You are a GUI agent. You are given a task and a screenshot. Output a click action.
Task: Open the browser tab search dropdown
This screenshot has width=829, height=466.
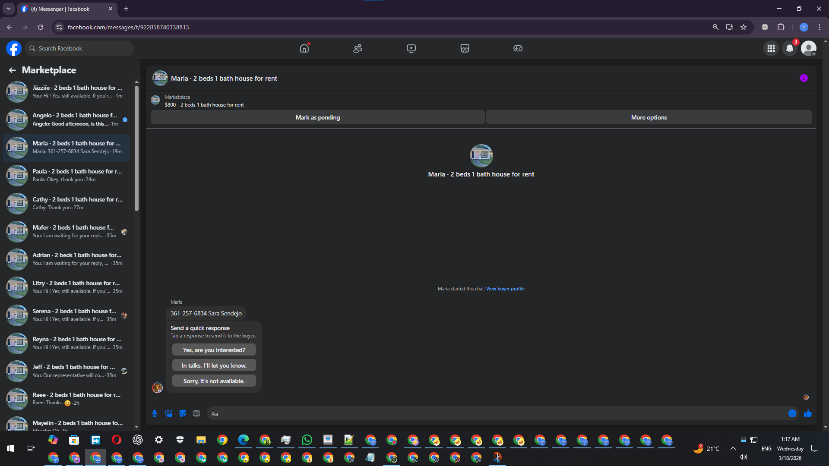8,9
